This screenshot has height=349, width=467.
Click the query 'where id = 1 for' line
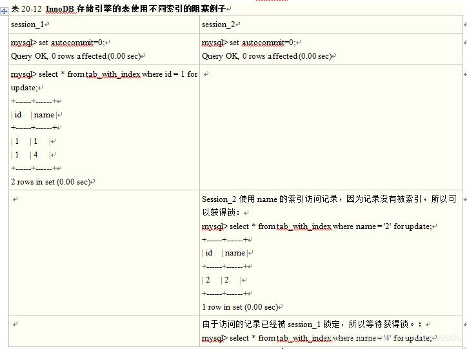(104, 74)
